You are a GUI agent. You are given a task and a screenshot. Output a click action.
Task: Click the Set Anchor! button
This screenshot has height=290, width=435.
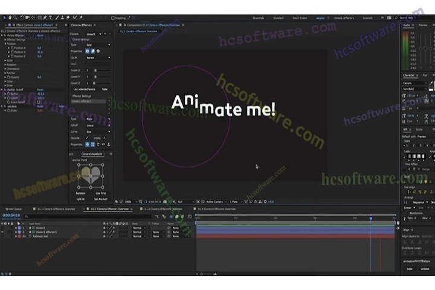[101, 199]
